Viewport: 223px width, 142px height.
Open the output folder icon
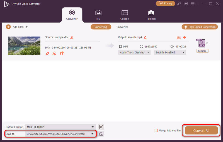(101, 134)
